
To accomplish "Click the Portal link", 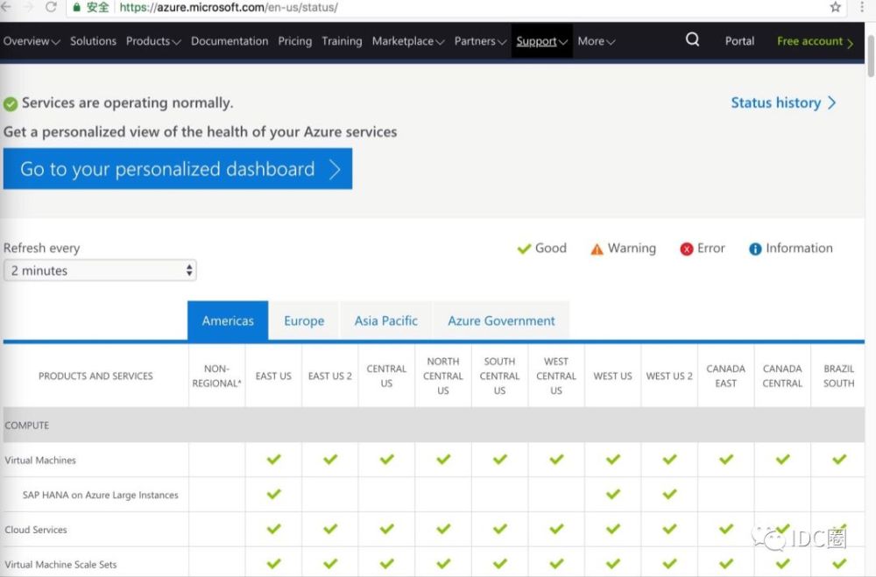I will (x=739, y=41).
